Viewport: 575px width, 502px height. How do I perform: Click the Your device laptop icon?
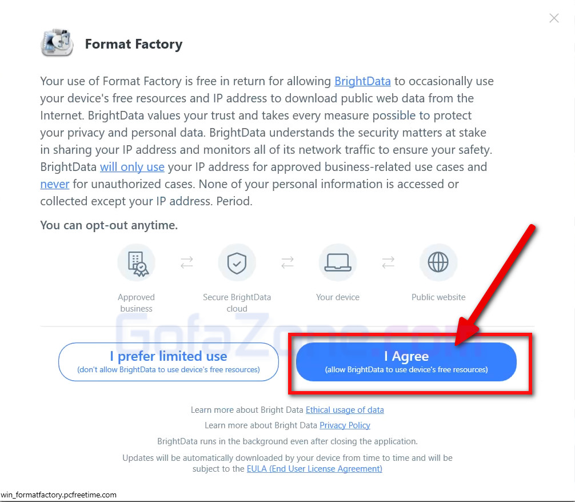[338, 263]
